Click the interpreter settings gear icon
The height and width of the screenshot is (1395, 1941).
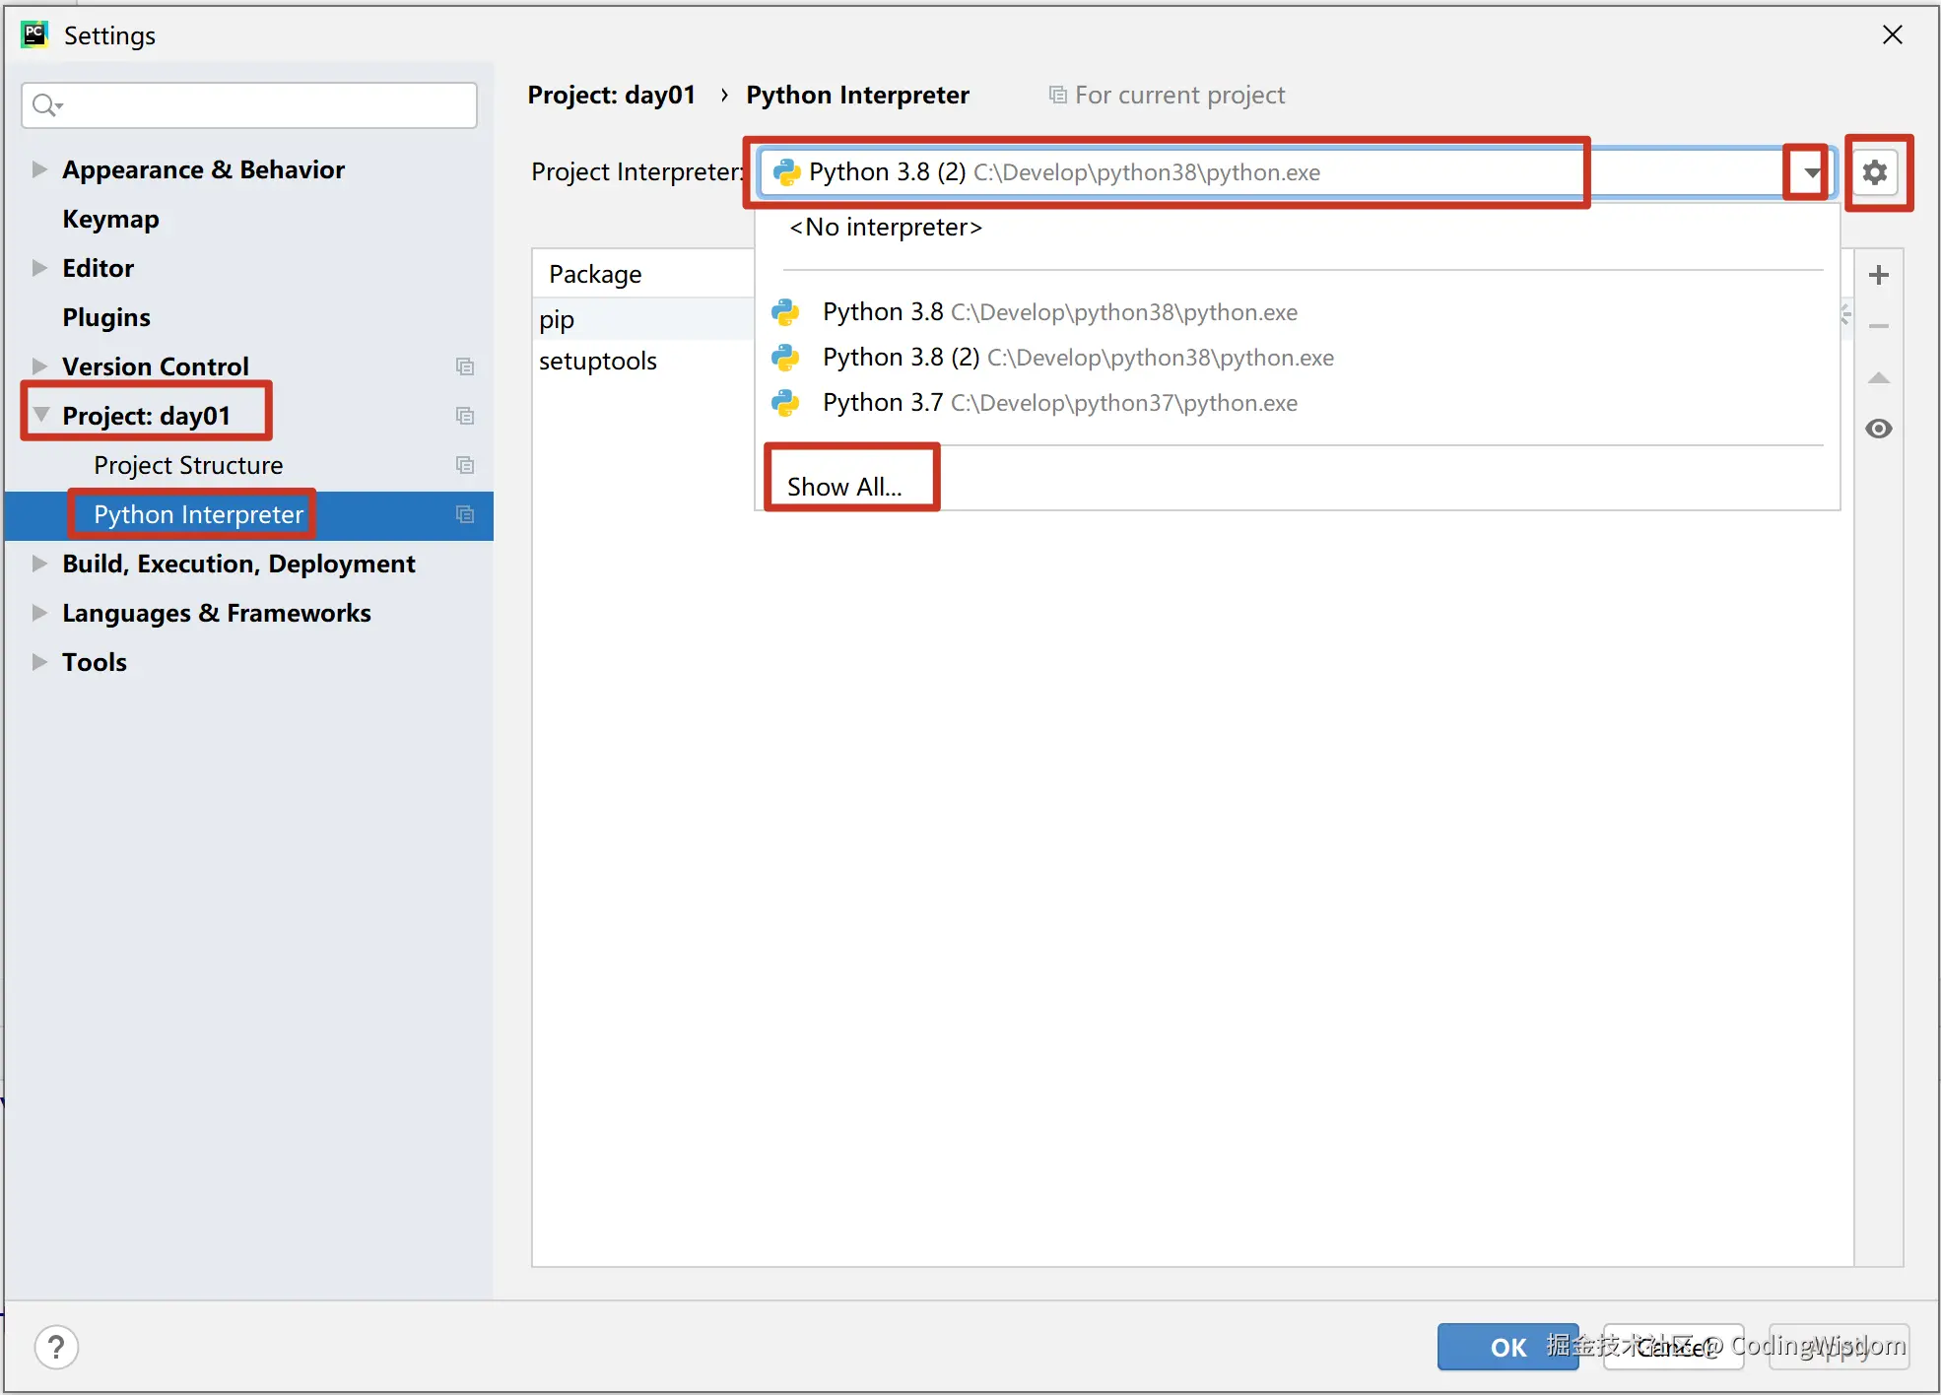(x=1875, y=172)
